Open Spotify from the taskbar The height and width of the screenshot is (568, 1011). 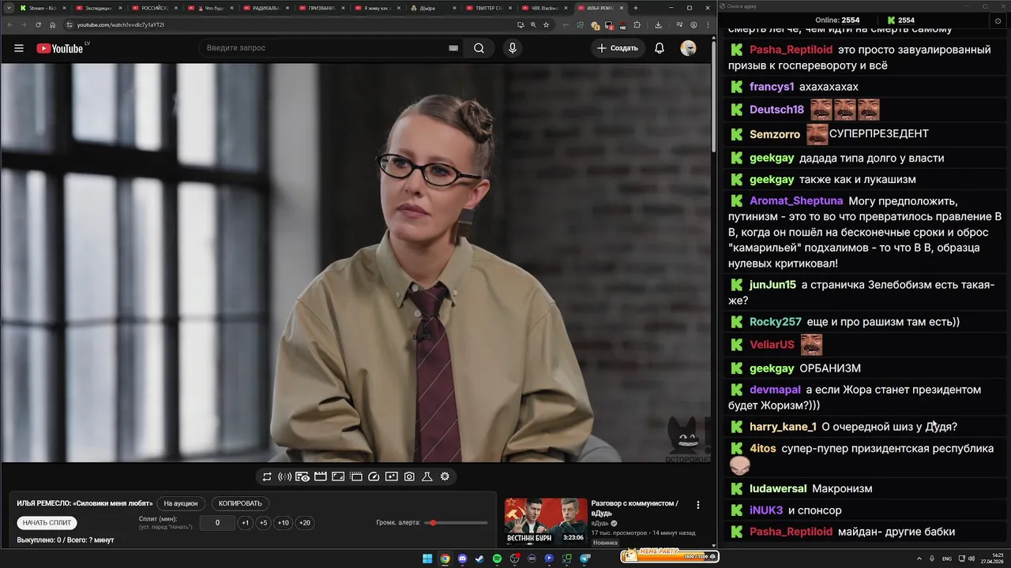tap(497, 559)
